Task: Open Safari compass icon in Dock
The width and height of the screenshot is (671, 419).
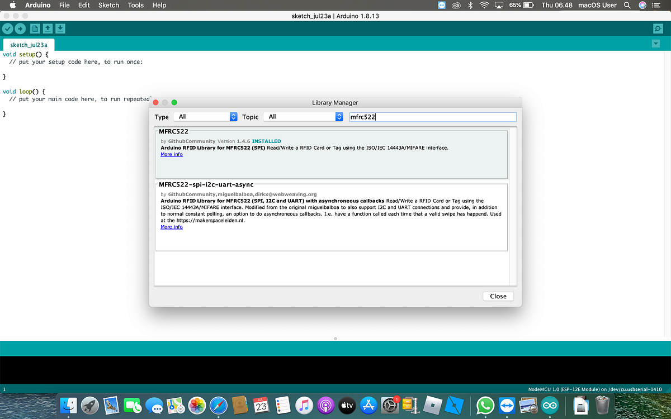Action: tap(218, 406)
